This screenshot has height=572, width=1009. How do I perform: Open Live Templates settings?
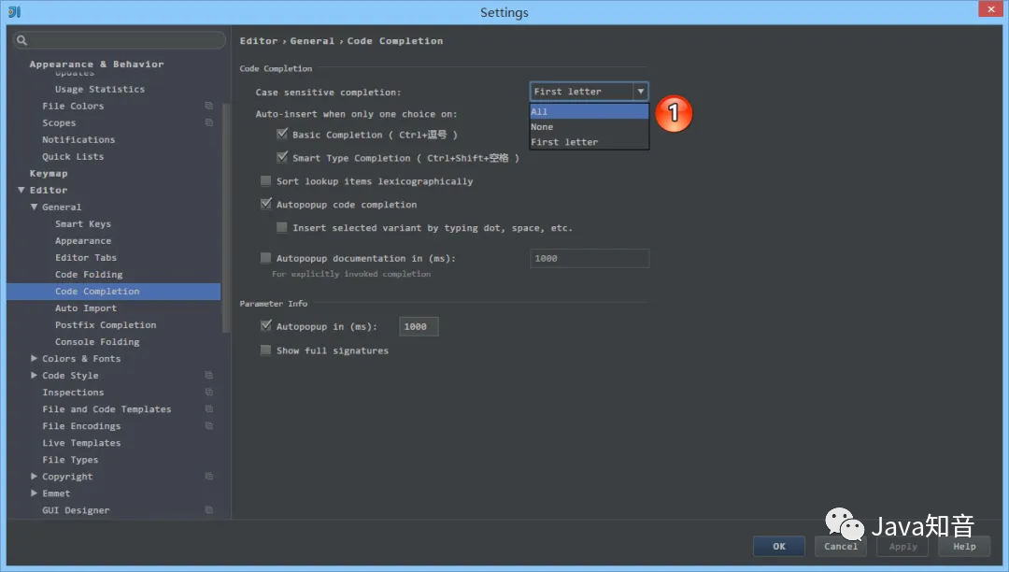(x=81, y=443)
